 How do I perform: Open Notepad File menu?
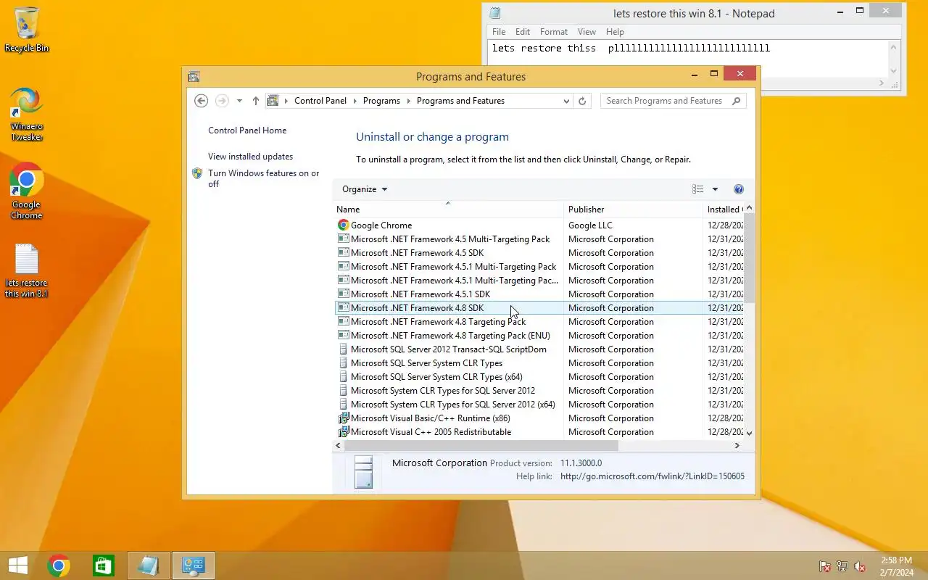499,32
